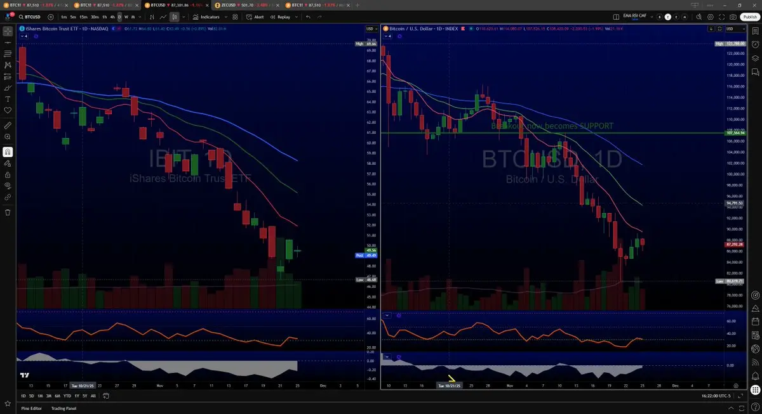Viewport: 762px width, 414px height.
Task: Collapse the CMF pane legend on Bitcoin chart
Action: click(387, 357)
